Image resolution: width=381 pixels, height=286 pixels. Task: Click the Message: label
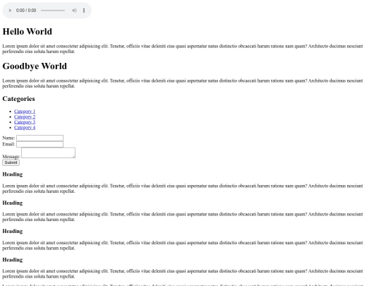pyautogui.click(x=11, y=156)
